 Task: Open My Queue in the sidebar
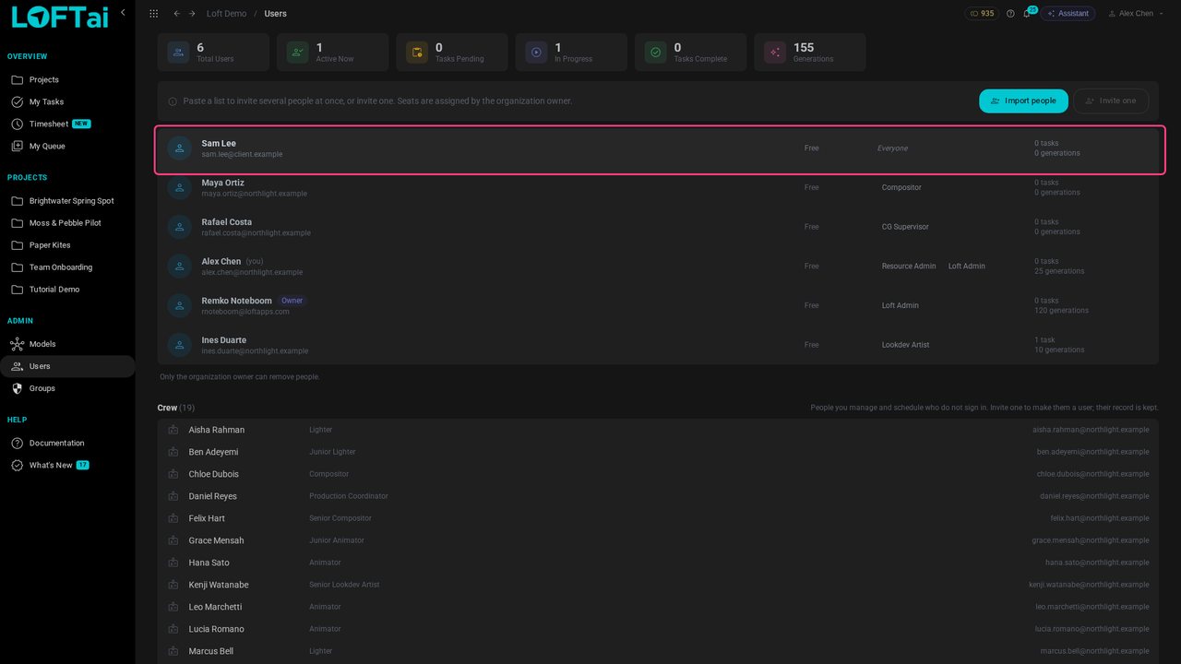coord(67,146)
